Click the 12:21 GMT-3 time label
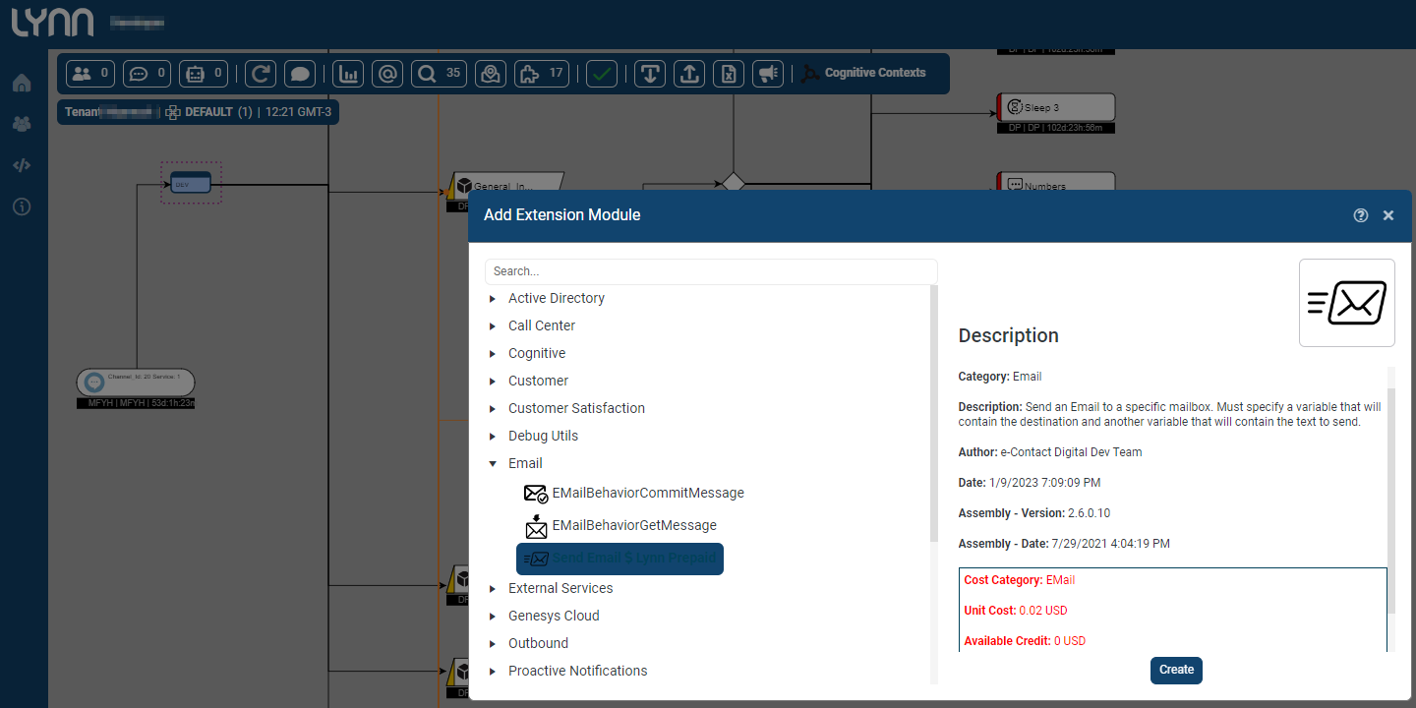Viewport: 1416px width, 708px height. 299,112
